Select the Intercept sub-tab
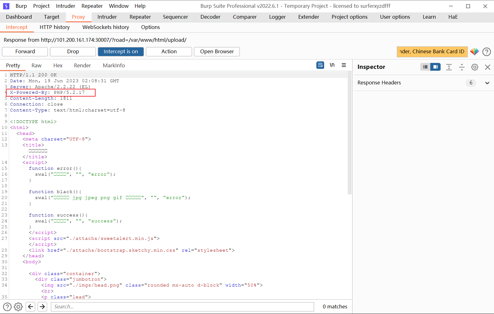 tap(17, 27)
